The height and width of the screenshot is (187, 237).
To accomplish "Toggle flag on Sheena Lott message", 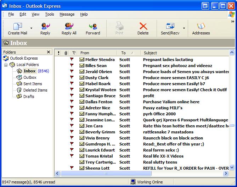I will [72, 168].
